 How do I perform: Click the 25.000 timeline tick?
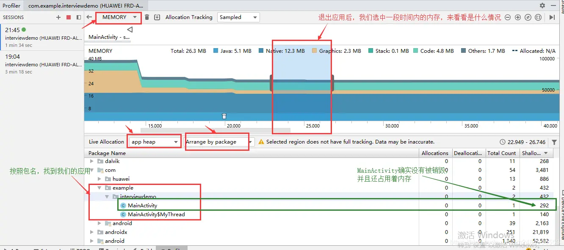[x=313, y=126]
